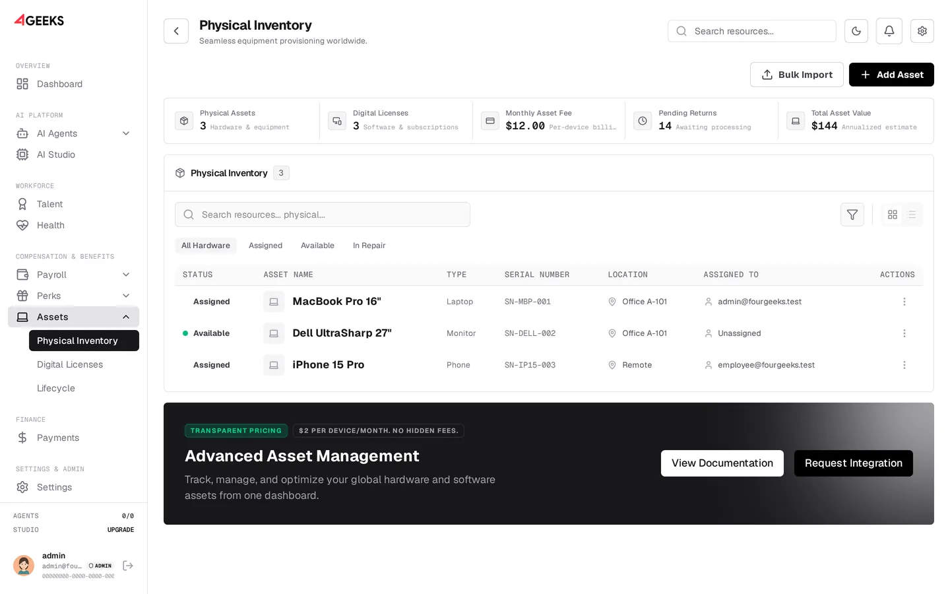Open Lifecycle page in sidebar

[84, 388]
